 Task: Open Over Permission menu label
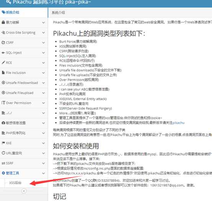click(x=18, y=103)
